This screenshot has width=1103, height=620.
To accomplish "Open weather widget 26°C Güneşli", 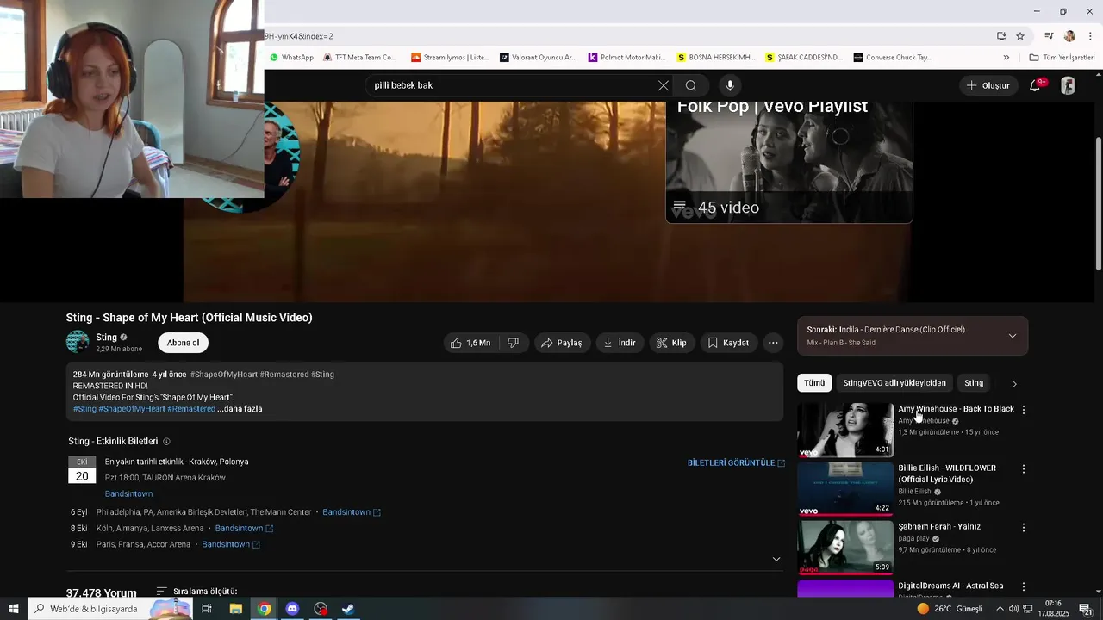I will coord(950,609).
